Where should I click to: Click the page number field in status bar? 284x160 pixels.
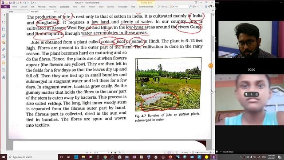(100, 152)
